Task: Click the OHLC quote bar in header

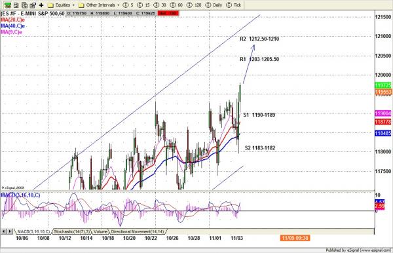Action: click(x=111, y=13)
